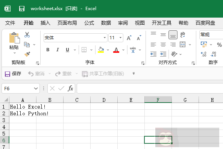Decrease font size with small A icon
The height and width of the screenshot is (149, 223).
click(x=139, y=38)
